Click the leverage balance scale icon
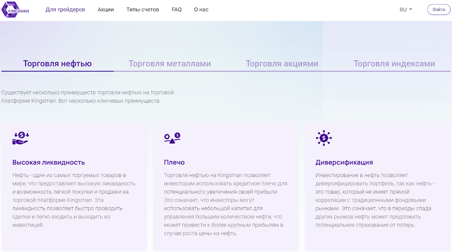Viewport: 452px width, 252px height. [x=172, y=138]
